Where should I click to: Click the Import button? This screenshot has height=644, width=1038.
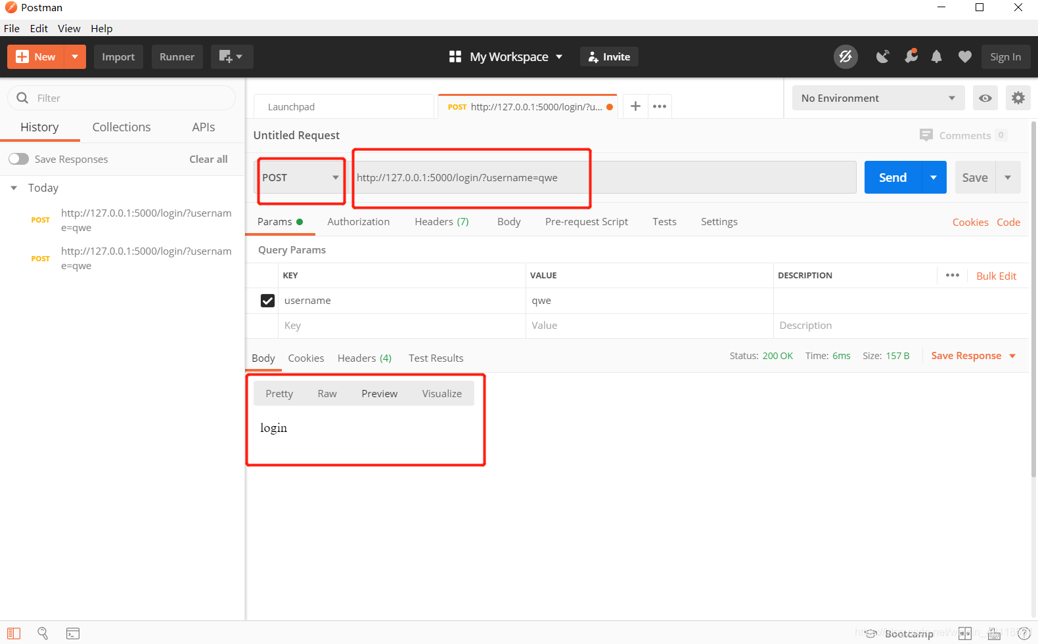pos(118,57)
